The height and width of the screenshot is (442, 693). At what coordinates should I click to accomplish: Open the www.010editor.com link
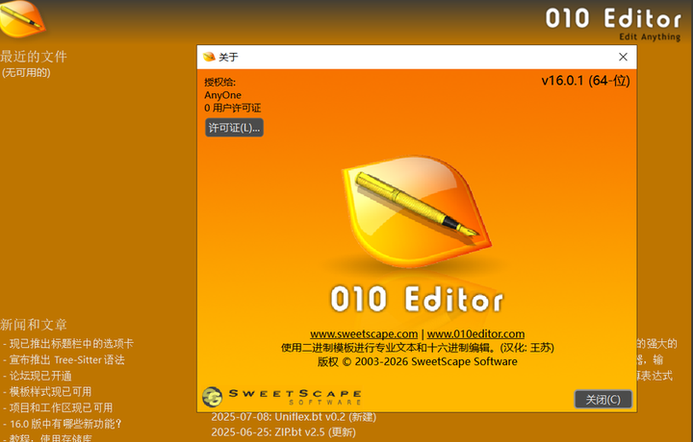(x=475, y=334)
